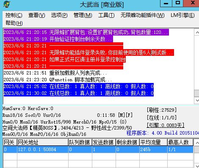Close the 大武当 window
The width and height of the screenshot is (199, 168).
coord(191,3)
